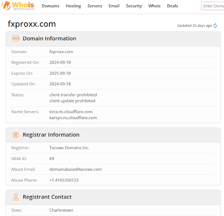Select name server karsyn.ns.cloudflare.com
The height and width of the screenshot is (216, 224).
(73, 118)
